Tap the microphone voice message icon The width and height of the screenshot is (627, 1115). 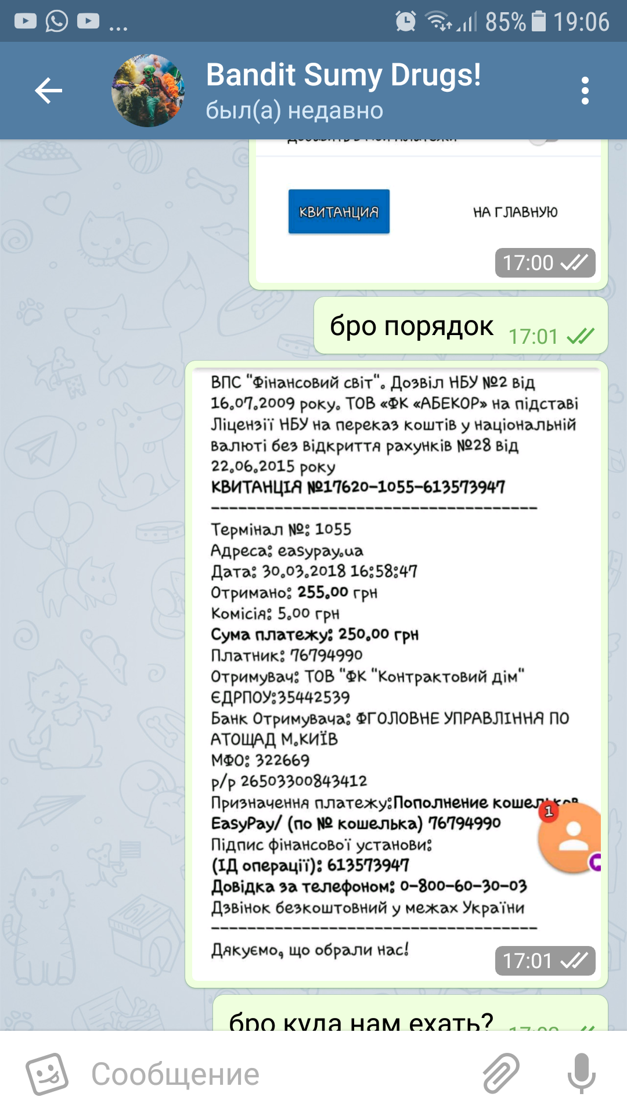(581, 1073)
